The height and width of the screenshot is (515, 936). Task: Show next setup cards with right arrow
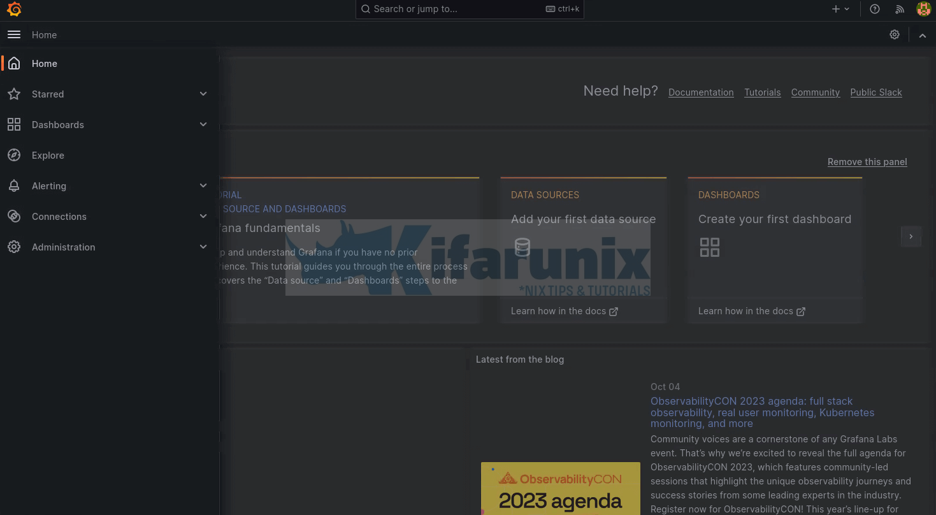point(911,236)
